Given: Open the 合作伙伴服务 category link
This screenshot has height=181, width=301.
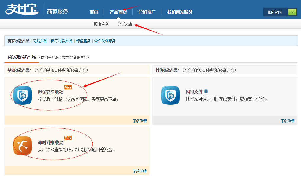Looking at the screenshot, I should coord(105,41).
